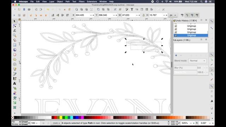Lower selection to bottom icon

53,15
